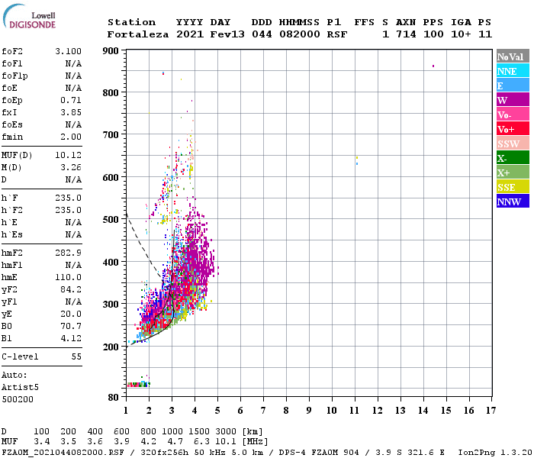Screen dimensions: 534x458
Task: Select the SSE yellow legend swatch
Action: [513, 187]
